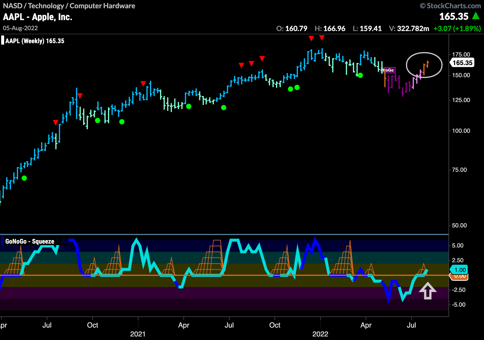This screenshot has width=484, height=340.
Task: Click the 175.00 price axis label
Action: (461, 54)
